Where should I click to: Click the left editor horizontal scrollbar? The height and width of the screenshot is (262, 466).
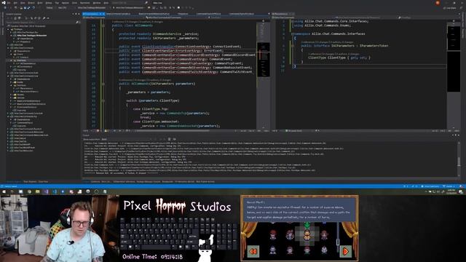[173, 130]
